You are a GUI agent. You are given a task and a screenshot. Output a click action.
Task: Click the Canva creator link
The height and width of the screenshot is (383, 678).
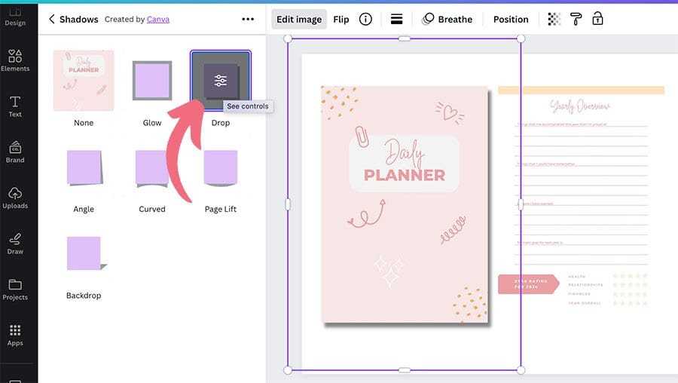tap(157, 20)
